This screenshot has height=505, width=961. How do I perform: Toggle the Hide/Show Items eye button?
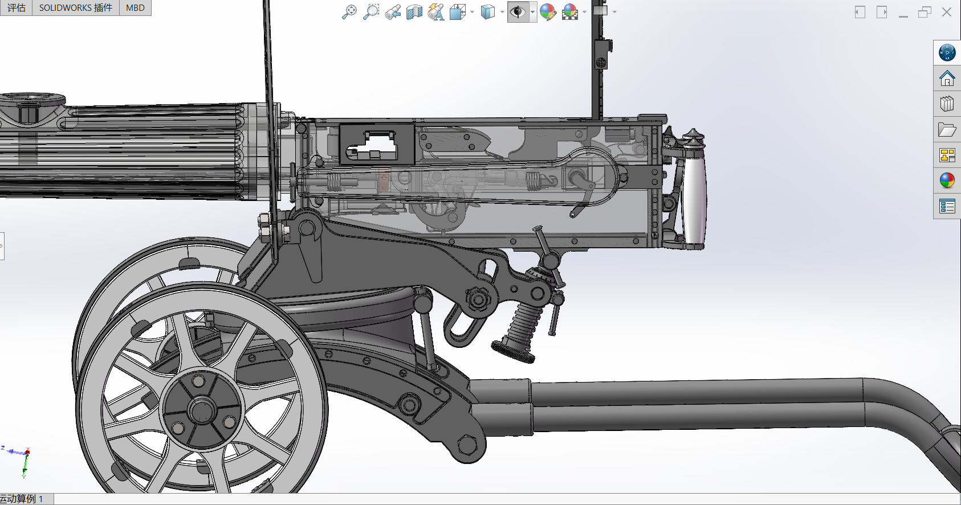coord(518,11)
